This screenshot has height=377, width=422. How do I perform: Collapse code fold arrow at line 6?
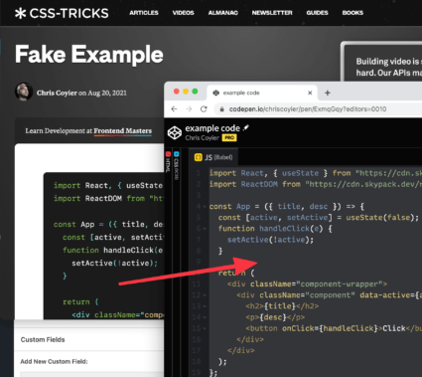click(205, 229)
